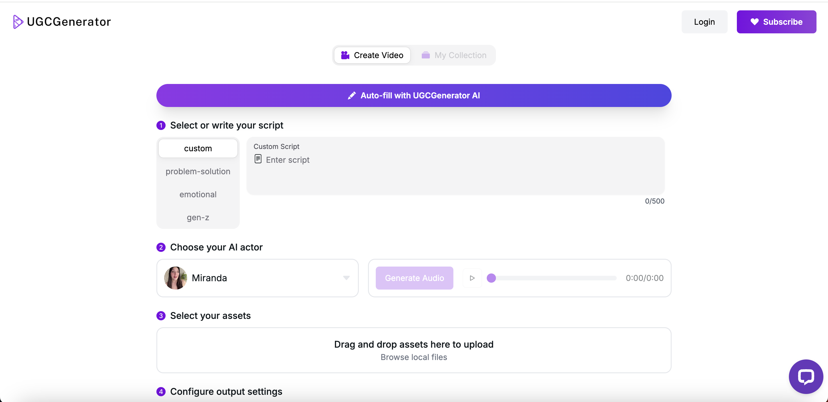Click the script document icon
828x402 pixels.
[x=258, y=159]
